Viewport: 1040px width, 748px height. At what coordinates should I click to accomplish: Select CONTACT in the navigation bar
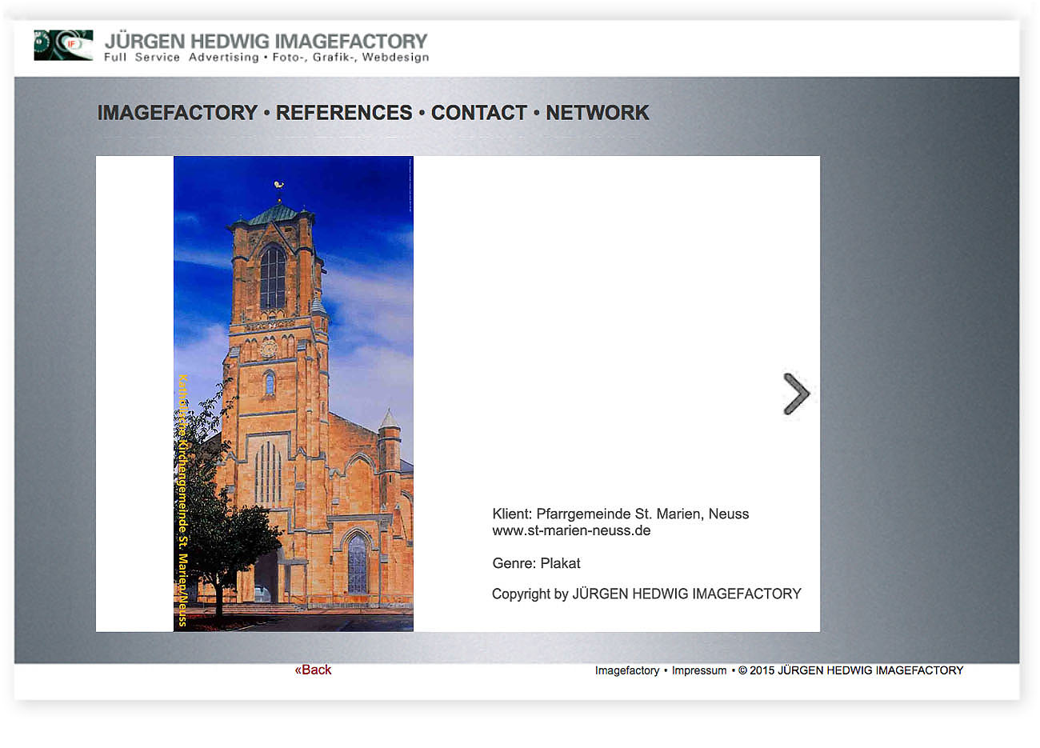(x=478, y=113)
